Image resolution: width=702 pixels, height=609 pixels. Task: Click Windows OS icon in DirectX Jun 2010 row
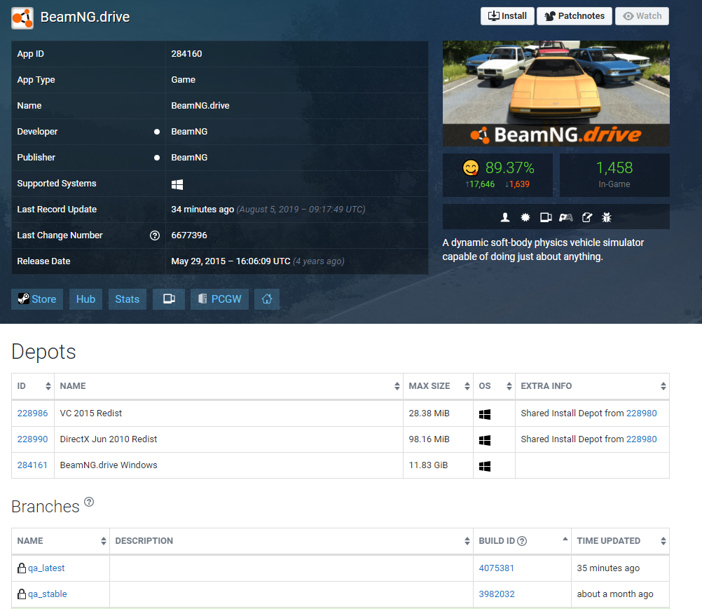485,440
